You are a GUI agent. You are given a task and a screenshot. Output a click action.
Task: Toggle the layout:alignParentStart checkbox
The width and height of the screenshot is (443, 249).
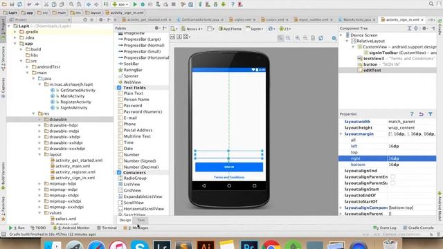point(392,183)
